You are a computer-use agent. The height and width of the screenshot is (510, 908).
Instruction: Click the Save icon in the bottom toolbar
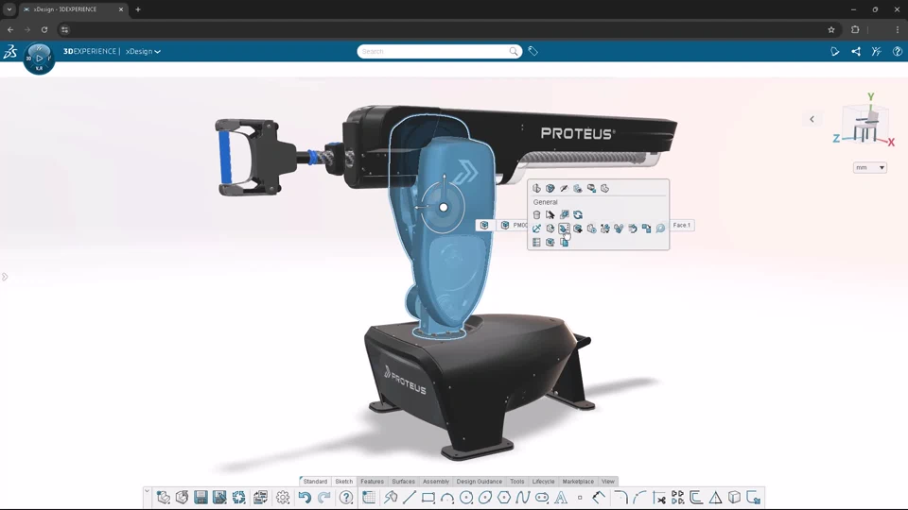[201, 498]
